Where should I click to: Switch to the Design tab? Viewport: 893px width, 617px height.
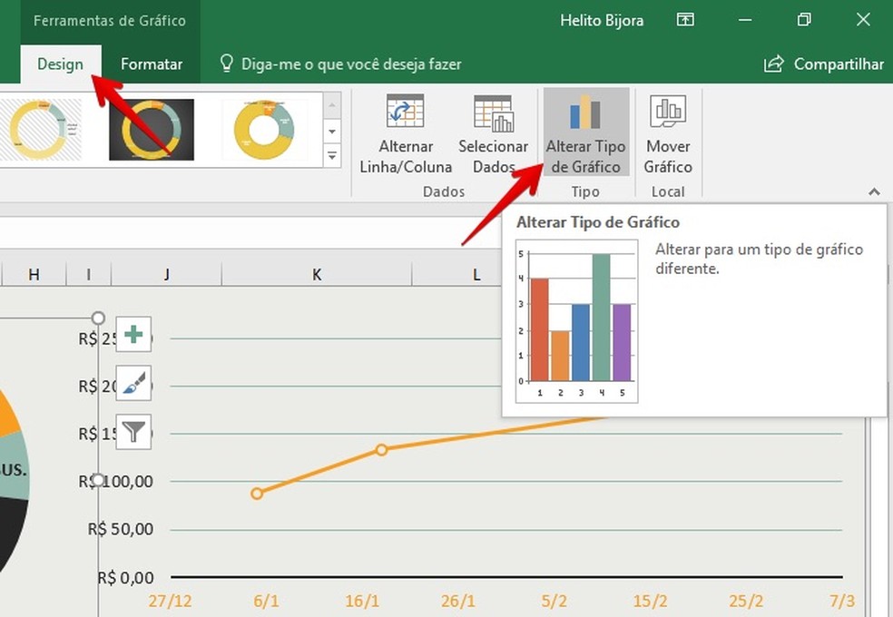(x=60, y=64)
